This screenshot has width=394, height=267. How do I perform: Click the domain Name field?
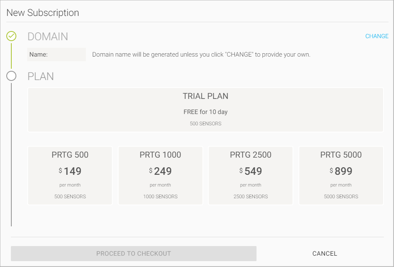point(57,54)
